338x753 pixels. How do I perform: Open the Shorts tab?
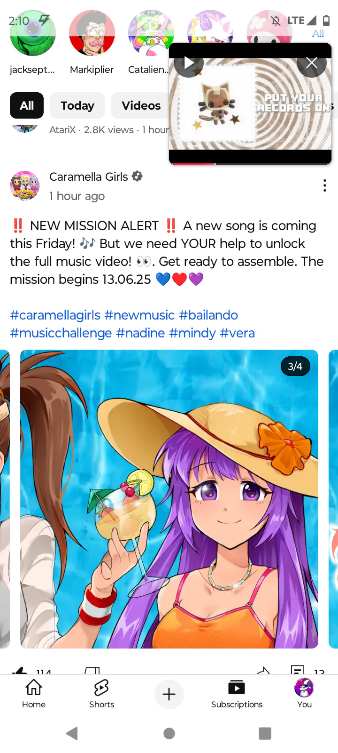pyautogui.click(x=101, y=694)
